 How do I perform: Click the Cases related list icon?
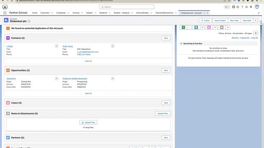click(x=8, y=103)
